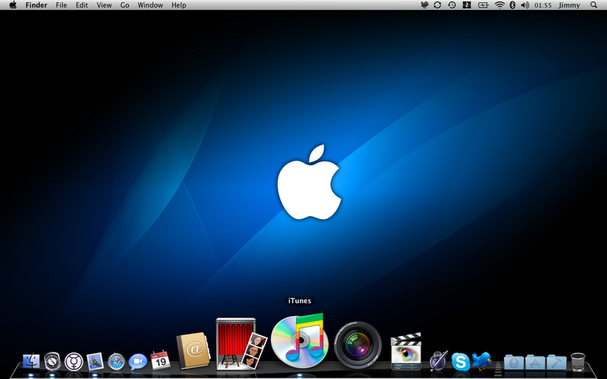Open Time Machine menu bar icon
This screenshot has width=607, height=379.
tap(451, 5)
